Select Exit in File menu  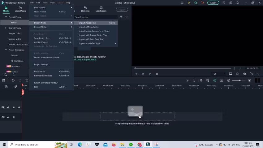pyautogui.click(x=51, y=87)
